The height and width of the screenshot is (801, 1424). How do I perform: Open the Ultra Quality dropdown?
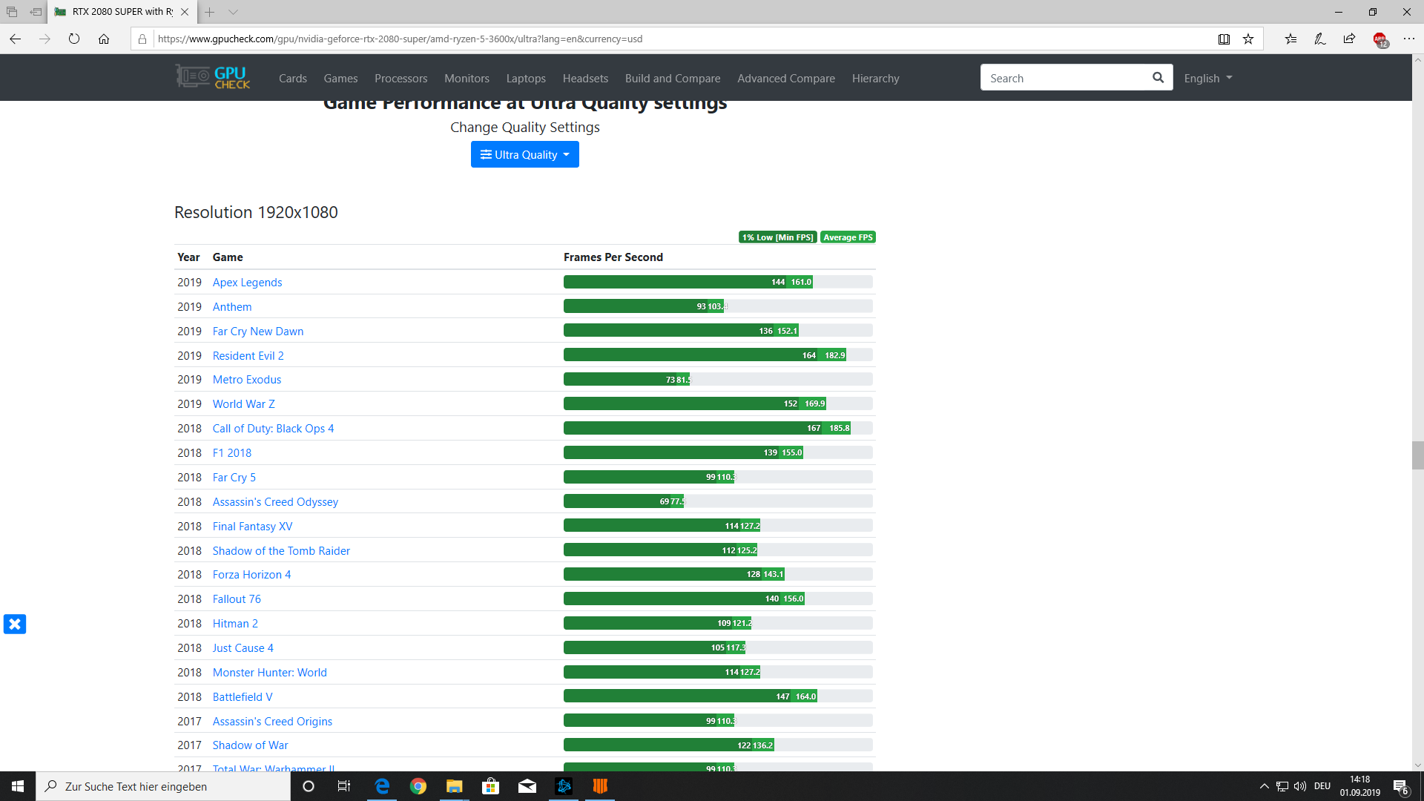tap(525, 154)
